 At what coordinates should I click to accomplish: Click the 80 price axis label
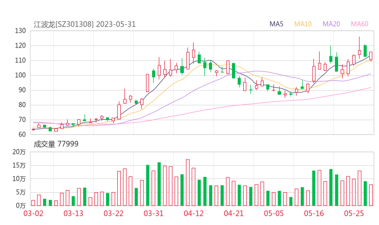[x=22, y=105]
